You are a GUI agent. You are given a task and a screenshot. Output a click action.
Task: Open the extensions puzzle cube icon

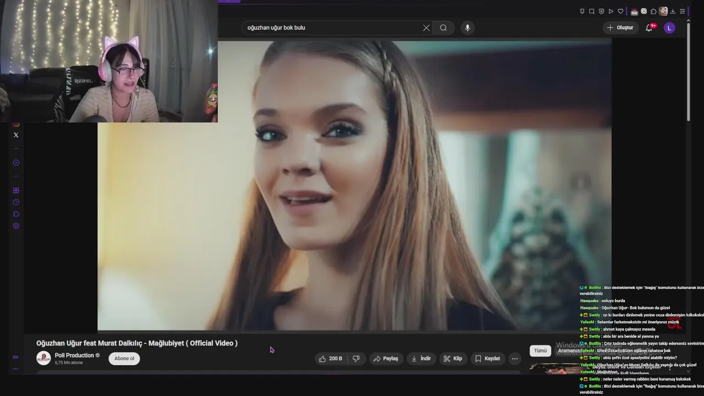pyautogui.click(x=653, y=11)
